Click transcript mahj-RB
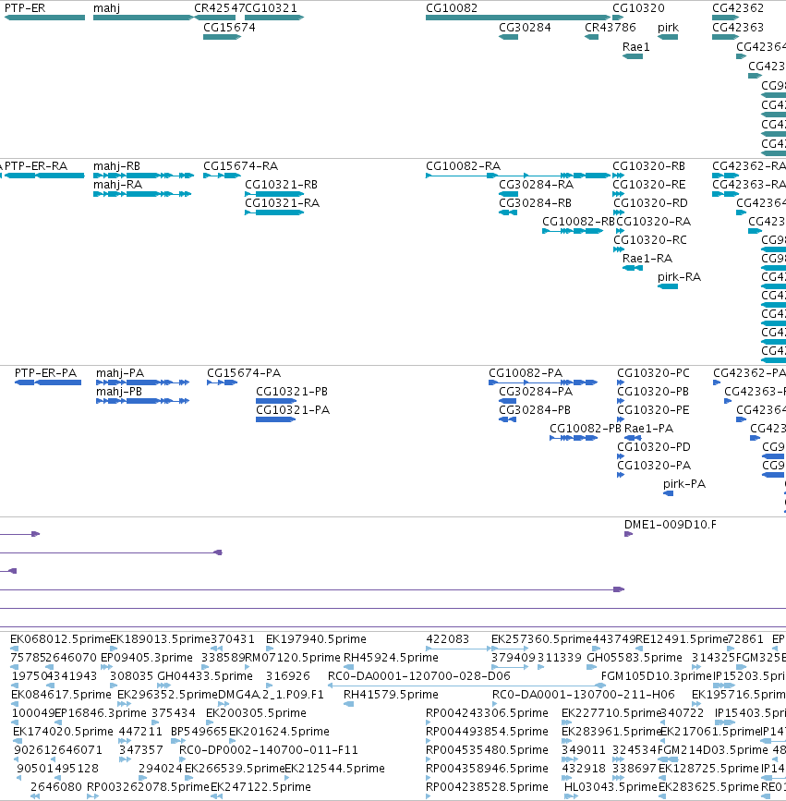The image size is (786, 801). point(116,166)
